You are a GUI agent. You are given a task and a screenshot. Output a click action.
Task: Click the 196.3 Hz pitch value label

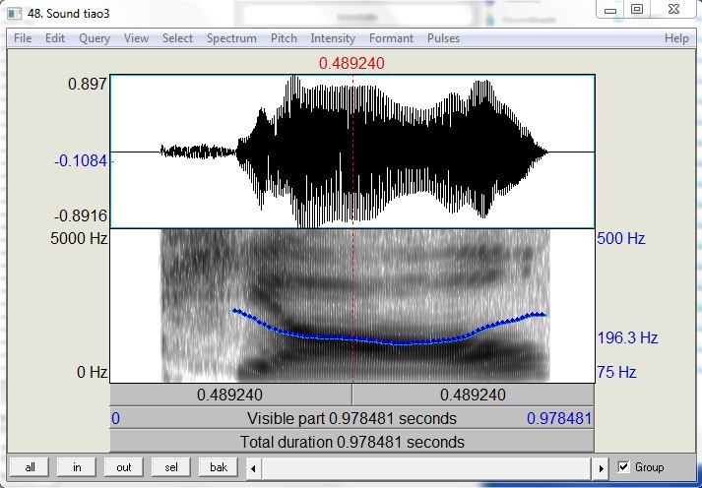[628, 337]
